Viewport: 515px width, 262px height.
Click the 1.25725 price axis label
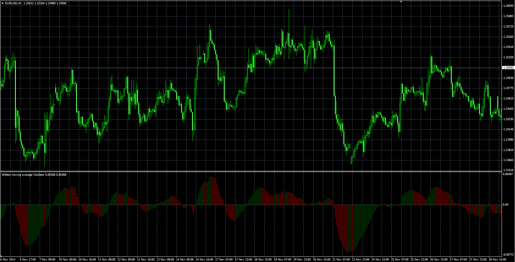point(508,27)
